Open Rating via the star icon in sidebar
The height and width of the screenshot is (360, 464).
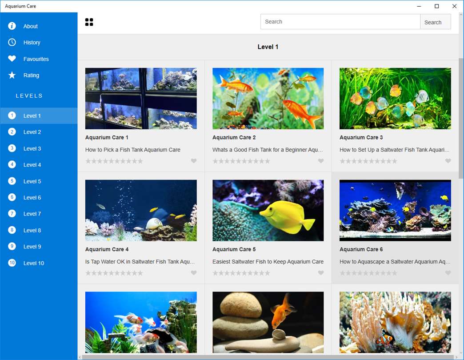(x=12, y=75)
